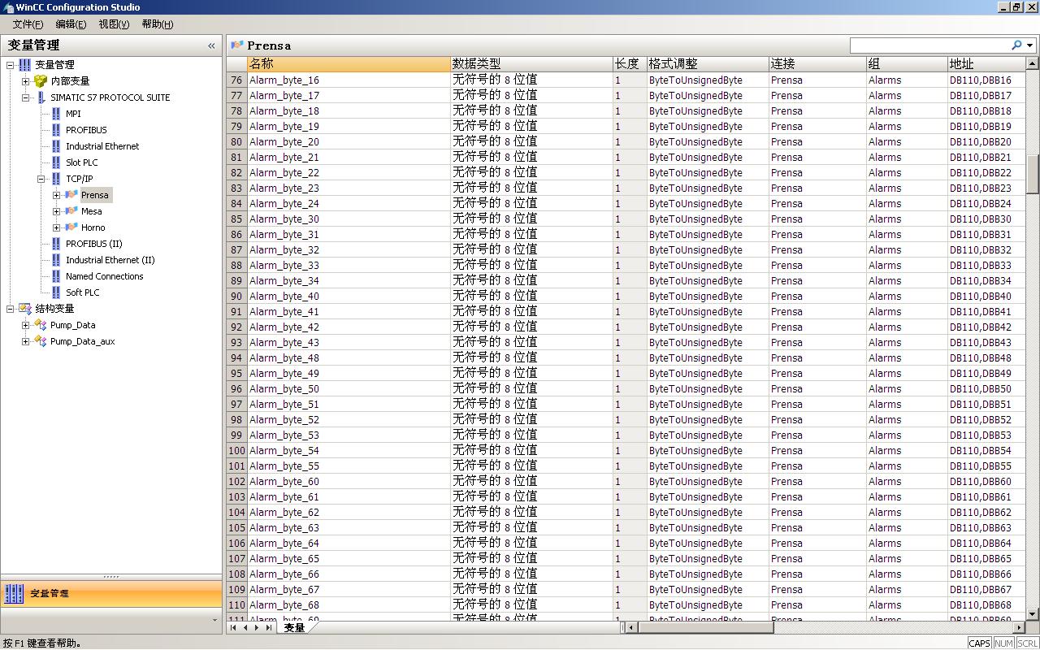Expand the Pump_Data structure node
The image size is (1040, 650).
pyautogui.click(x=25, y=325)
